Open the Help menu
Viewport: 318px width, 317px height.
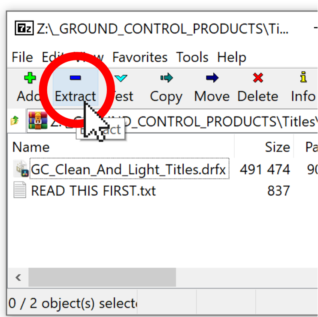point(232,57)
